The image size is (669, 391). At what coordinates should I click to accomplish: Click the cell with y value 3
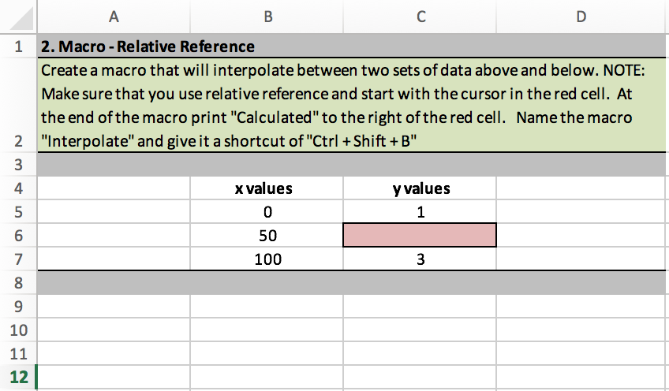(420, 259)
